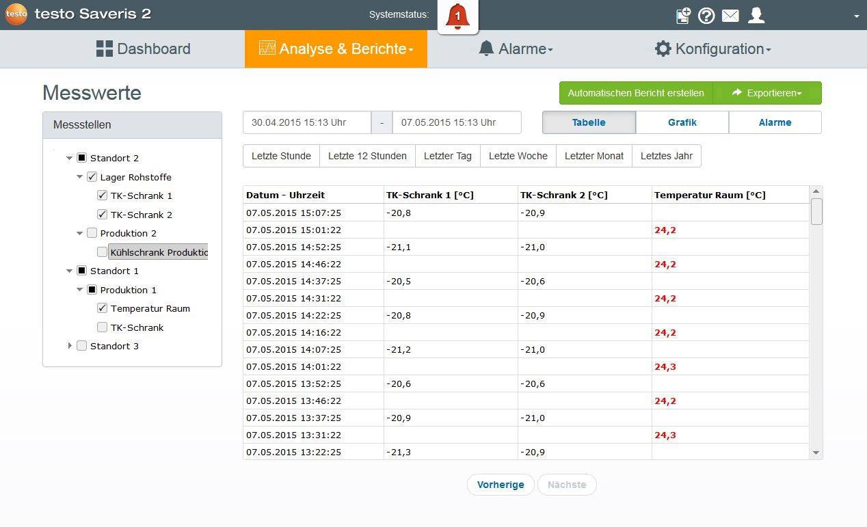Check the TK-Schrank box under Produktion 1
Image resolution: width=867 pixels, height=527 pixels.
102,327
